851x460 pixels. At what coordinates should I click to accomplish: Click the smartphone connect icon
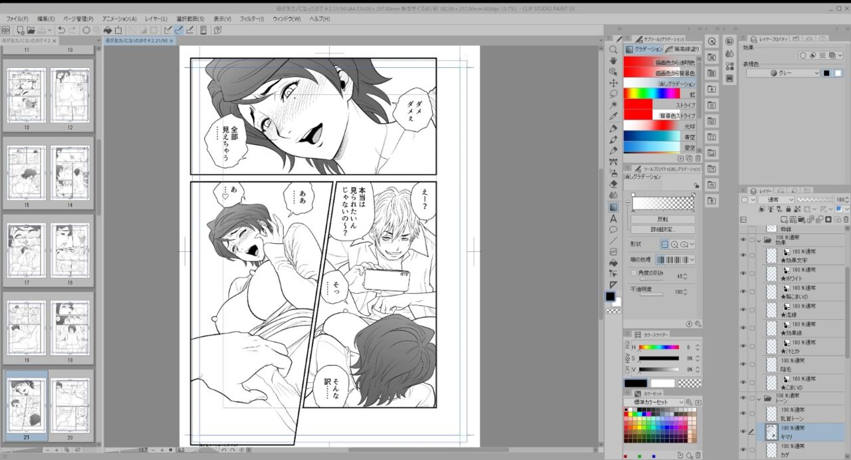[x=203, y=30]
